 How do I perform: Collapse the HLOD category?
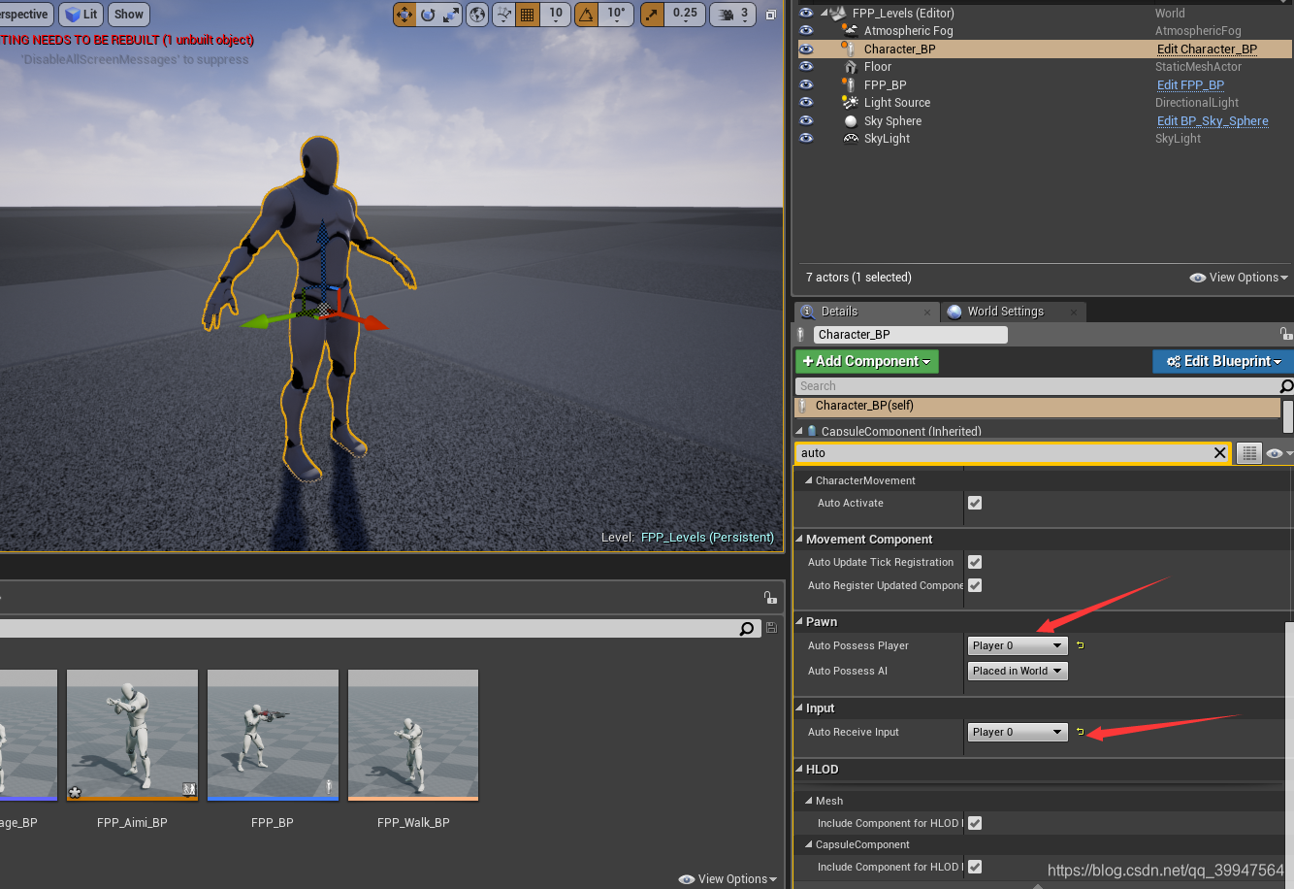[x=800, y=770]
